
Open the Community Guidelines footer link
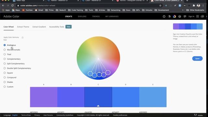tap(65, 115)
